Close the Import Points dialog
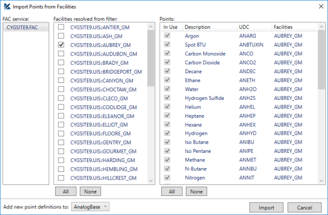Screen dimensions: 328x215 [x=321, y=7]
